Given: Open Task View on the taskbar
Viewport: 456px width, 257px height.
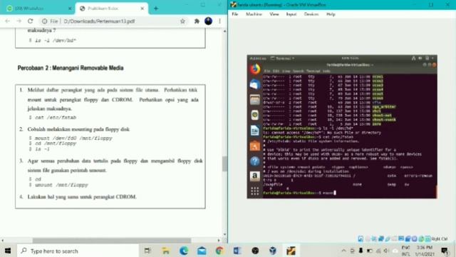Looking at the screenshot, I should (x=147, y=251).
